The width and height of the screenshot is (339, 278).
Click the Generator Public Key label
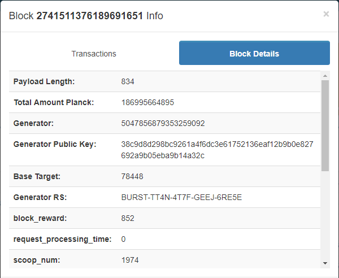point(55,144)
